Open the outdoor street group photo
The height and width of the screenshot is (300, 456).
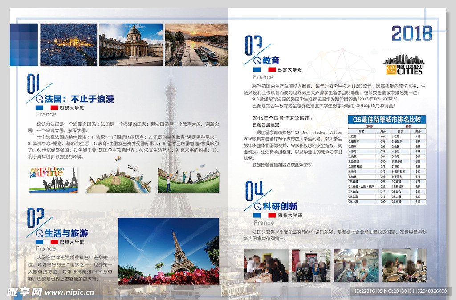coord(356,265)
